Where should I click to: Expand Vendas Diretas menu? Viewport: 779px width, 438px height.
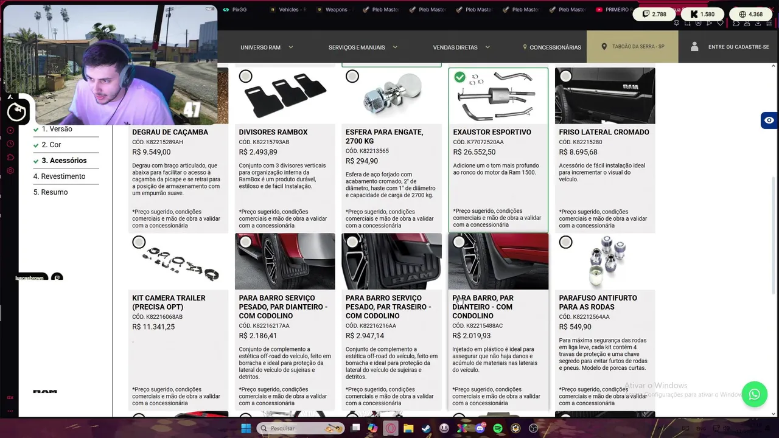pos(461,47)
